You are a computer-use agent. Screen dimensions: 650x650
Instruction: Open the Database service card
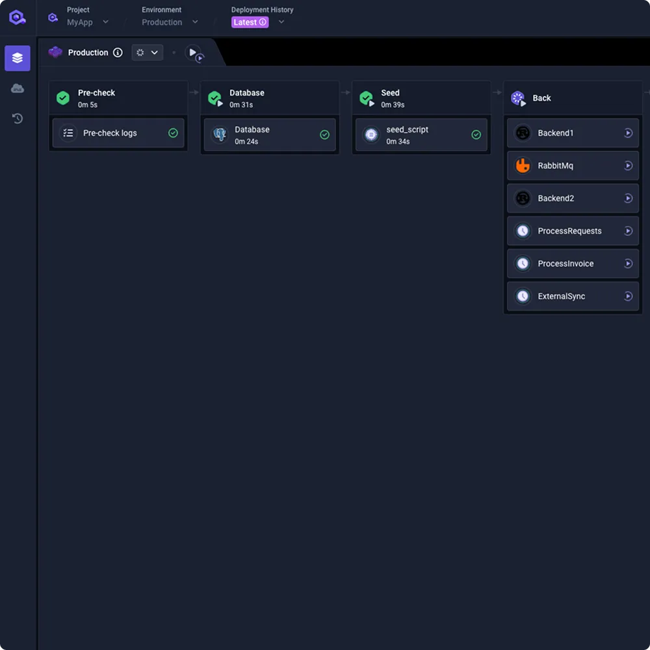click(x=270, y=135)
